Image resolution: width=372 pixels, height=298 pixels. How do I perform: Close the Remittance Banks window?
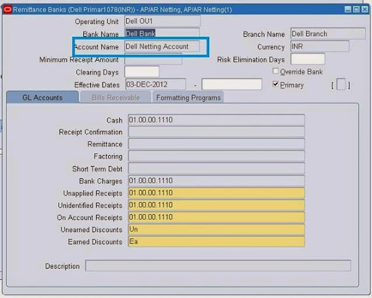365,9
